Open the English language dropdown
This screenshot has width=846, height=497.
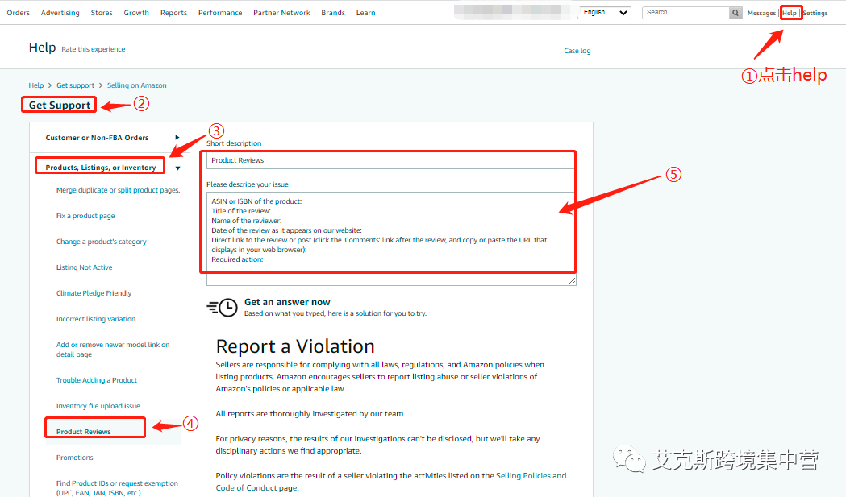point(604,12)
